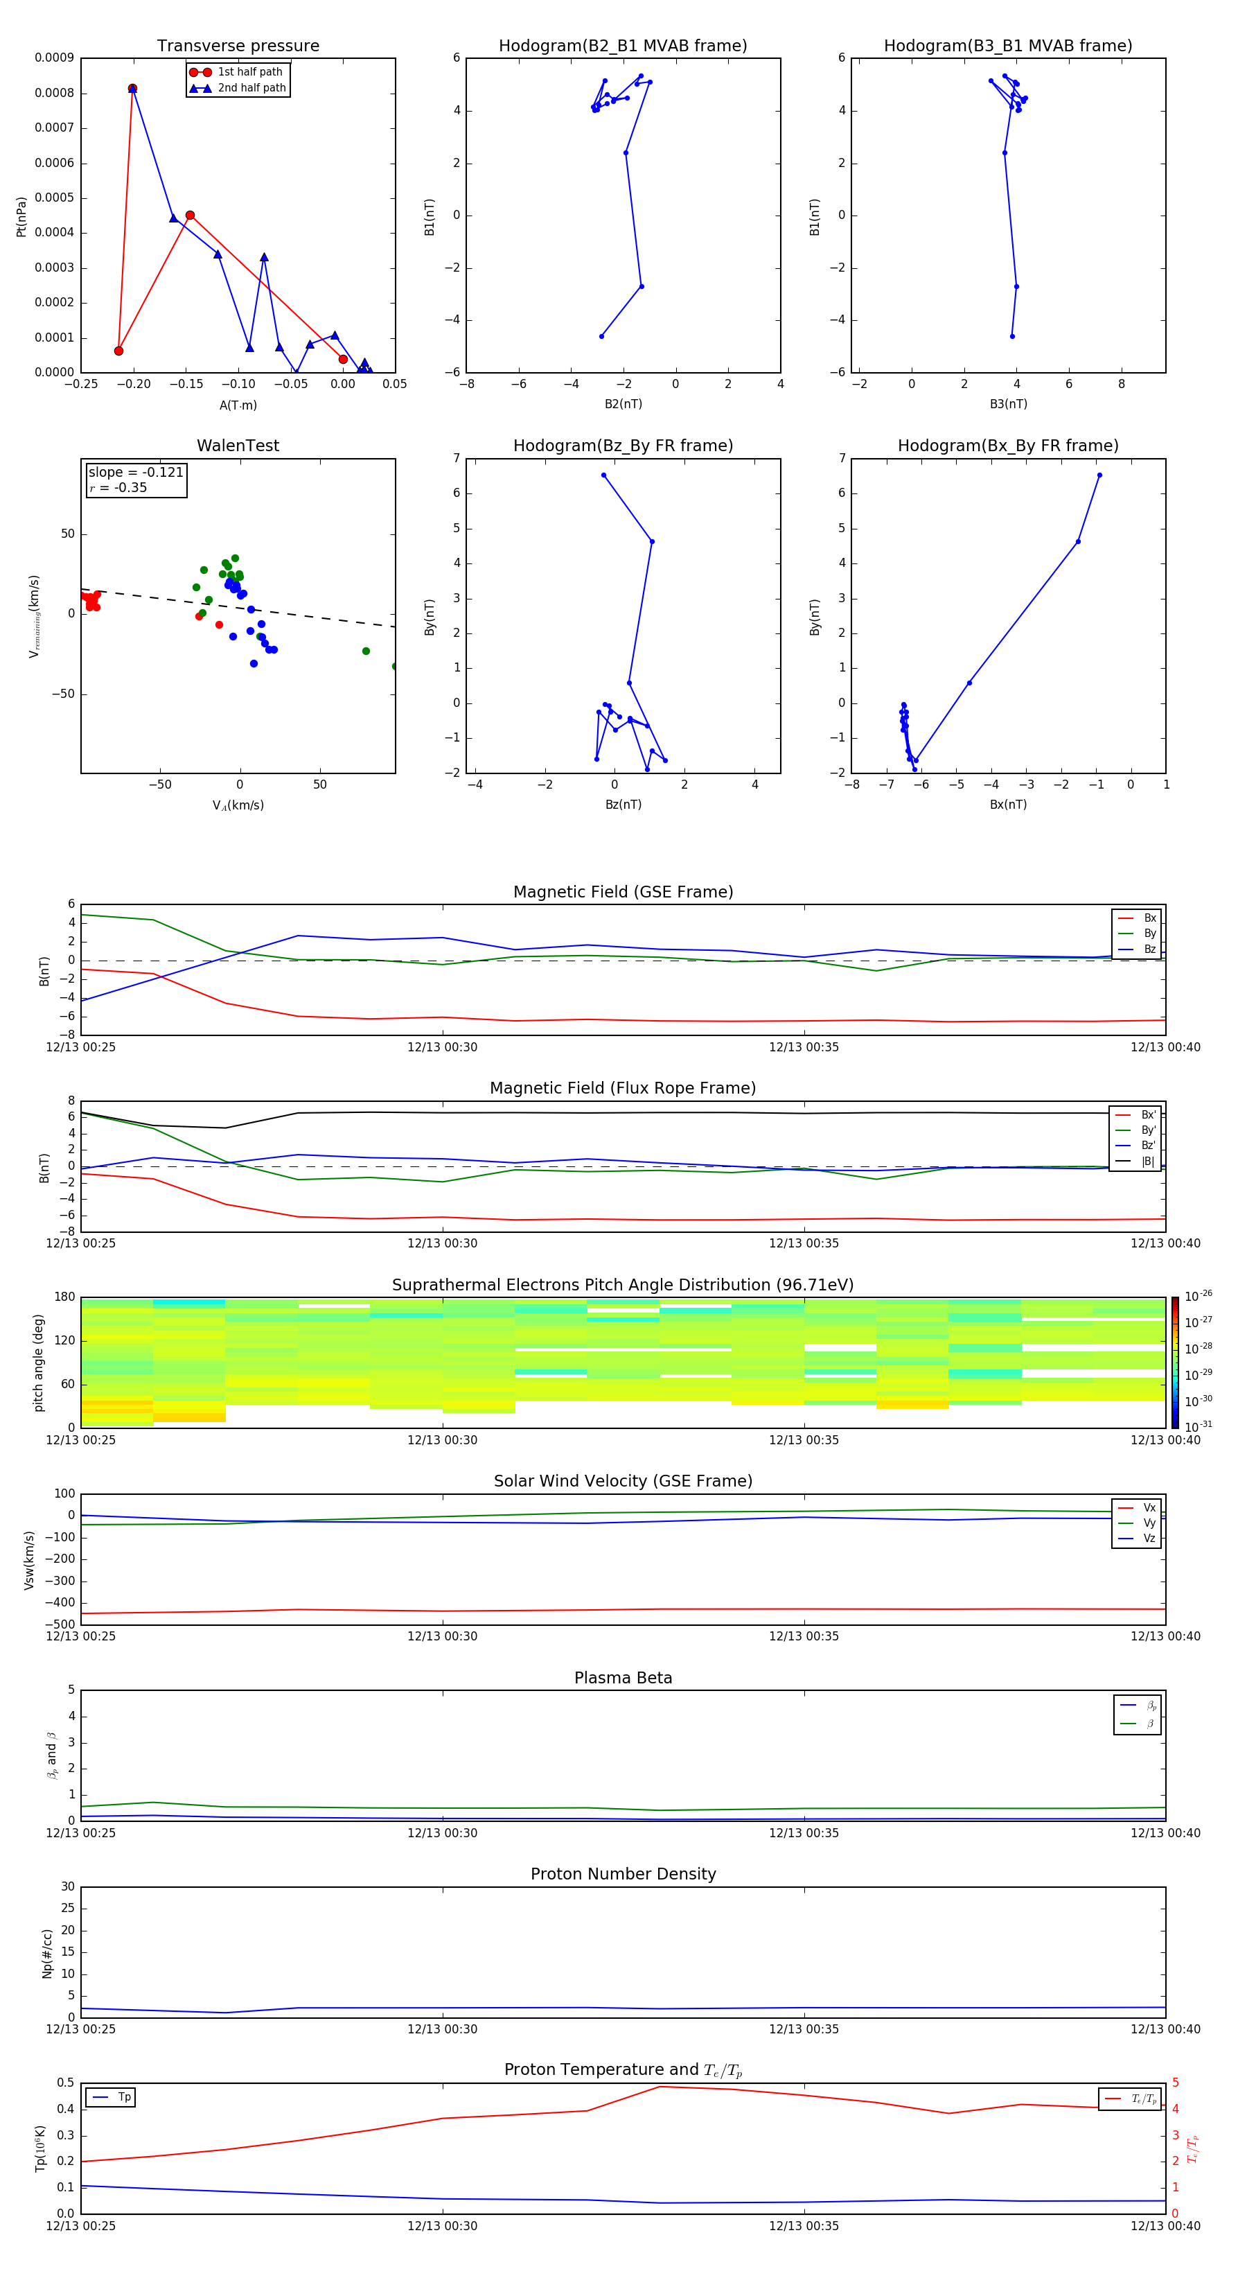This screenshot has height=2287, width=1247.
Task: Click the peak point in Transverse pressure plot
Action: click(x=132, y=89)
